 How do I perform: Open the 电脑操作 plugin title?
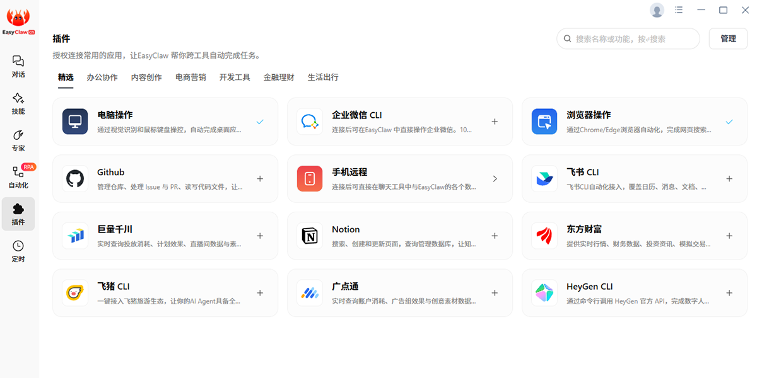click(x=115, y=115)
